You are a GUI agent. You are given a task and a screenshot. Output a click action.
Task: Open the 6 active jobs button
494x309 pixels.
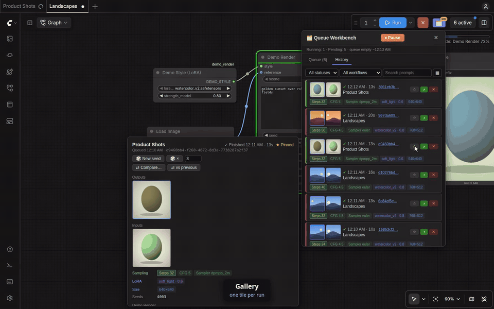pyautogui.click(x=463, y=23)
